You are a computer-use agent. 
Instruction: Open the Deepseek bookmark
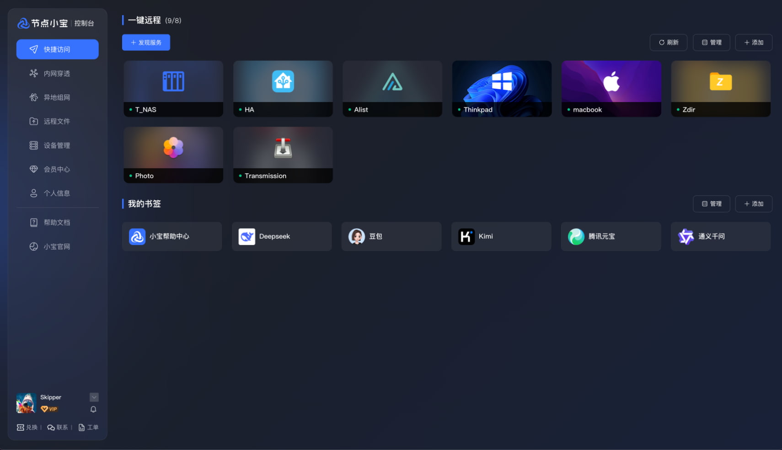point(282,236)
